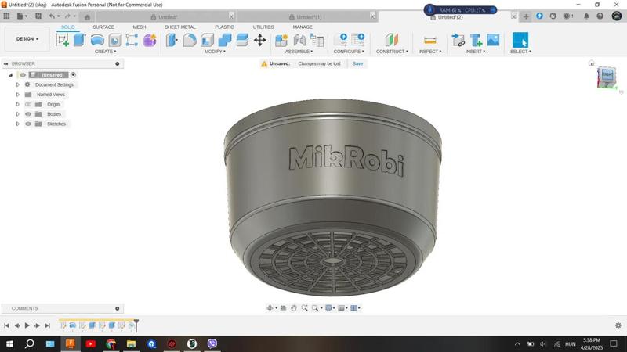This screenshot has width=627, height=352.
Task: Activate the Select arrow tool
Action: coord(520,40)
